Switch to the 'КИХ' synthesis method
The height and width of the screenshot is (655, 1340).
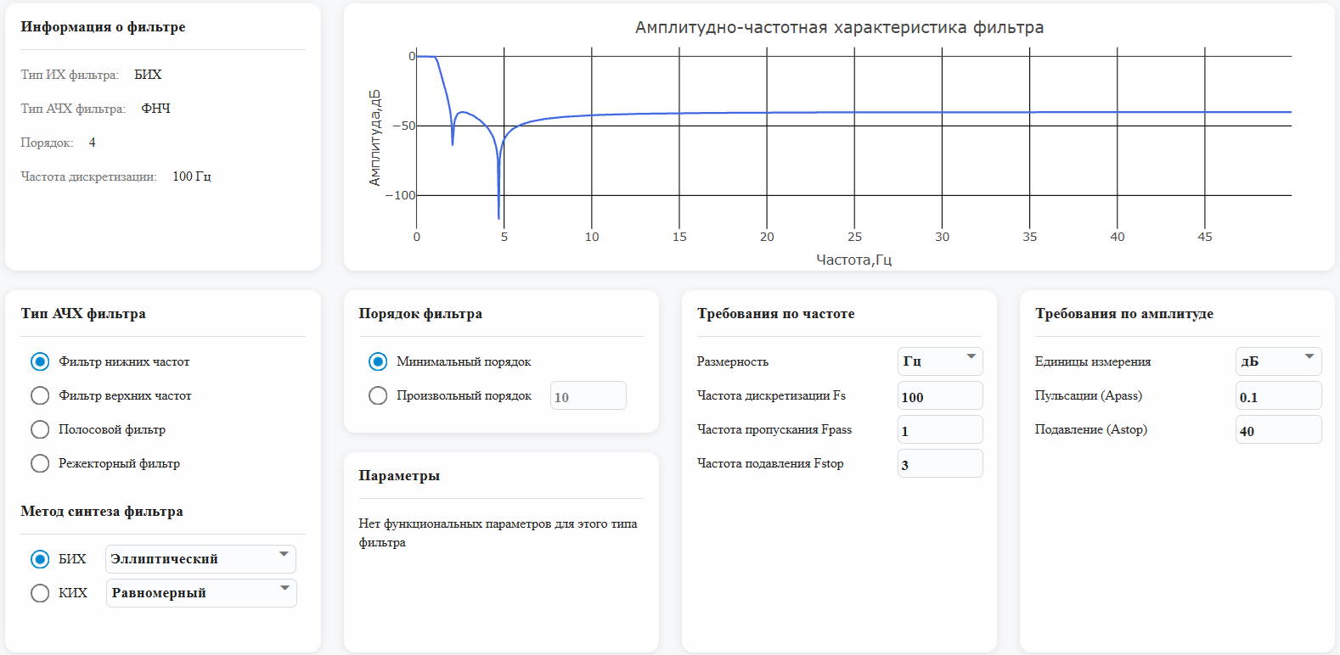(x=40, y=593)
